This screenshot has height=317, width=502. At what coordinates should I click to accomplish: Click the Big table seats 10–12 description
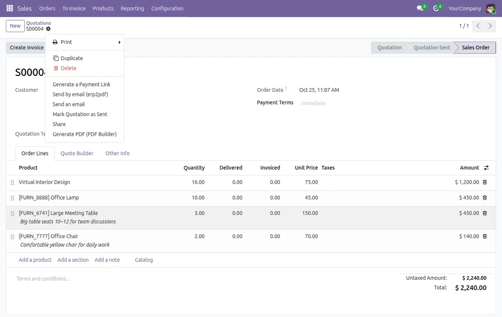(x=68, y=222)
